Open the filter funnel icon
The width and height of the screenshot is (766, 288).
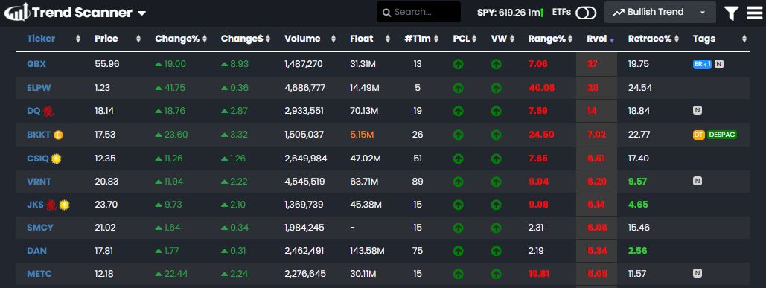click(731, 13)
